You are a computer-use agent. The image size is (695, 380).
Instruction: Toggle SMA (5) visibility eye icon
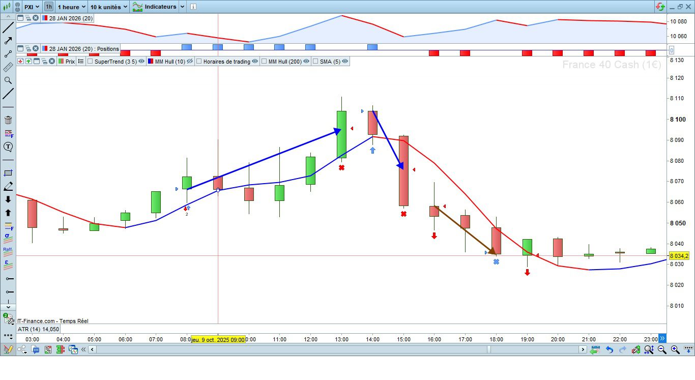[345, 62]
